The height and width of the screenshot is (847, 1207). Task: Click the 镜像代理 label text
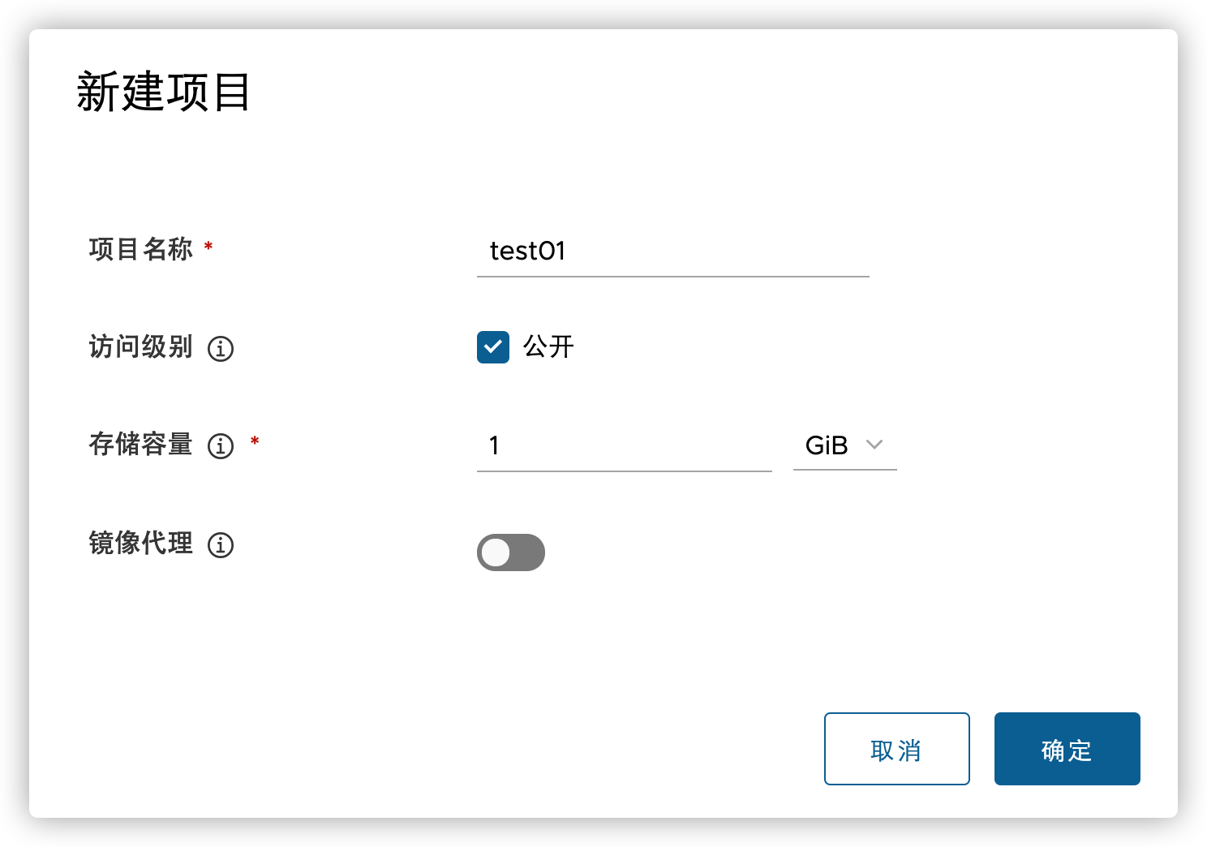(x=141, y=543)
